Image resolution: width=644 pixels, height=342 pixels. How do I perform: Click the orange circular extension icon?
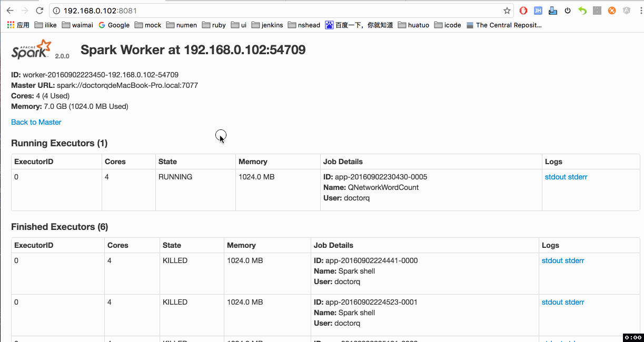[612, 11]
